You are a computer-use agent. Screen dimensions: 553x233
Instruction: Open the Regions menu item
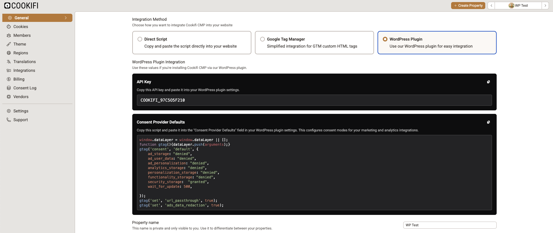click(x=37, y=53)
